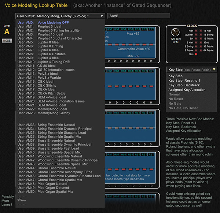Choose User VM10: Jupiter 4 Tuning Drift
The width and height of the screenshot is (220, 213).
[x=44, y=62]
